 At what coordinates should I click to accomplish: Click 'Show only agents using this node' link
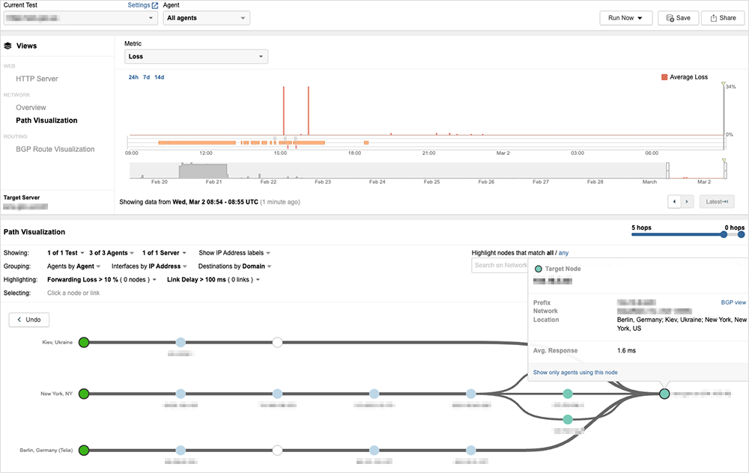click(x=575, y=372)
